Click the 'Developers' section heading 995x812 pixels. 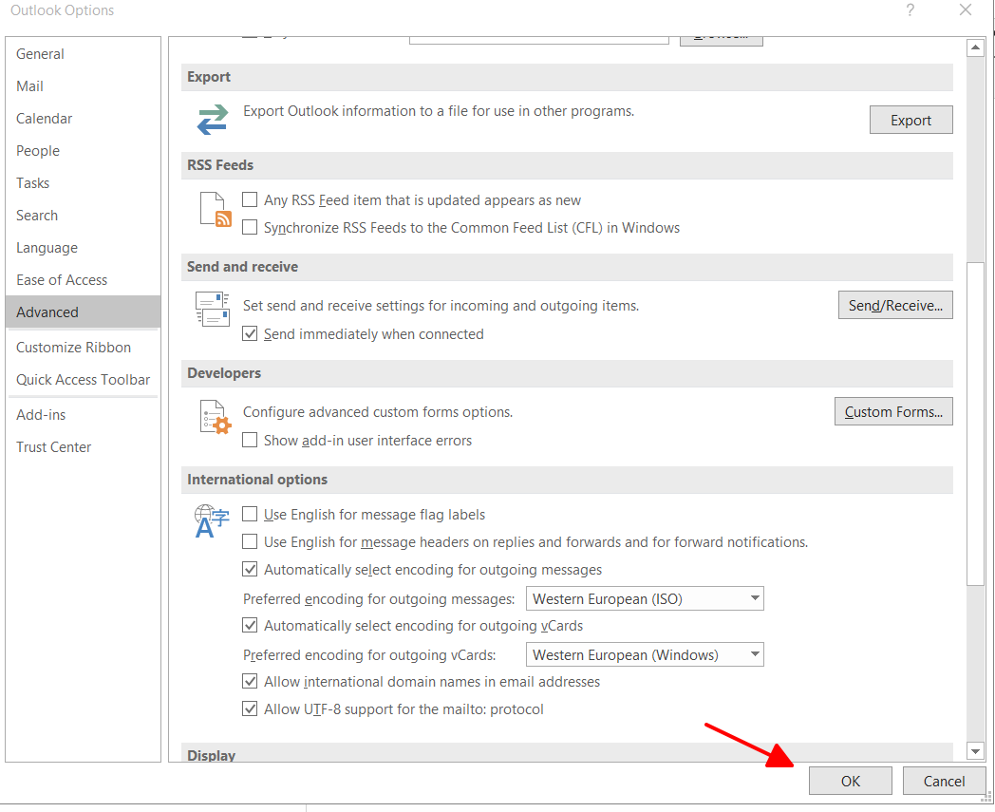click(x=224, y=372)
